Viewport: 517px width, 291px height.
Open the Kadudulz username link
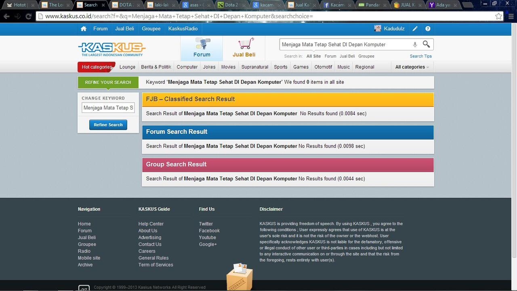click(394, 29)
